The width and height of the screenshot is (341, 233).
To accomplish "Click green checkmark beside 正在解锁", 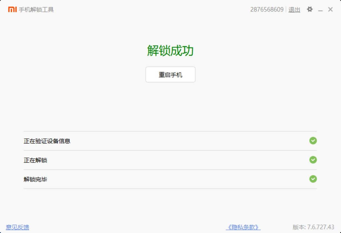I will pos(313,160).
